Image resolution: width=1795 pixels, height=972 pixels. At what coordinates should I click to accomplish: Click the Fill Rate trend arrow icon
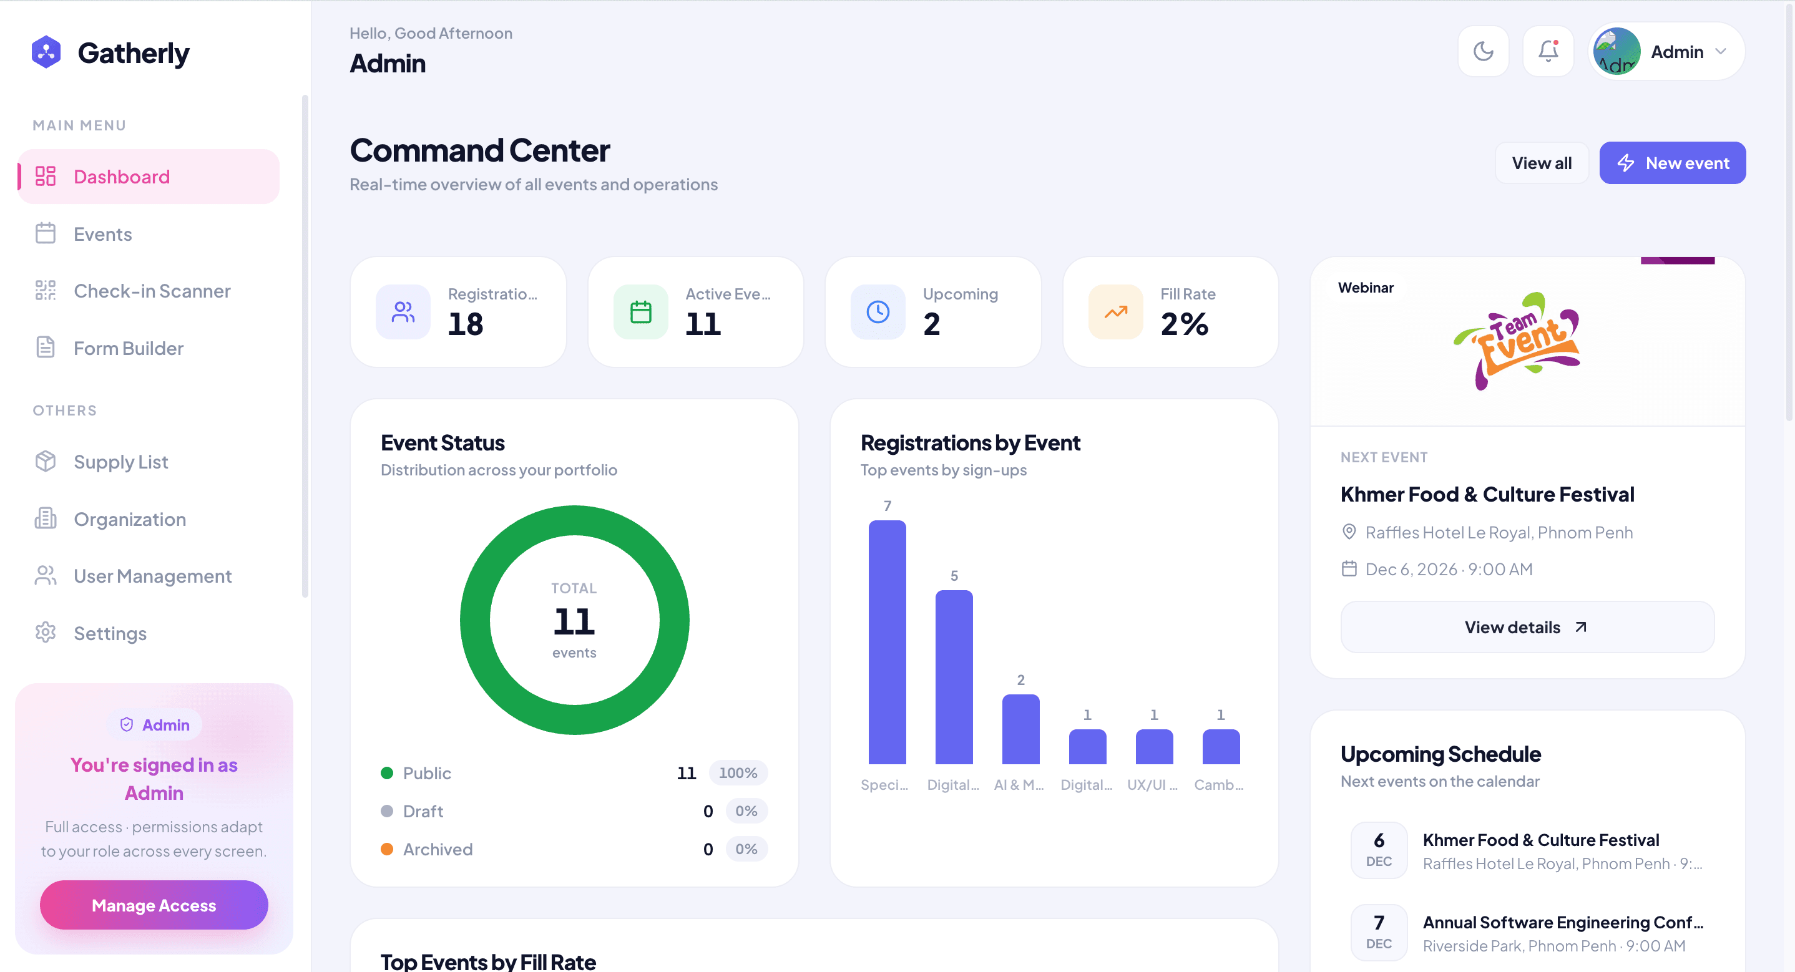coord(1115,311)
